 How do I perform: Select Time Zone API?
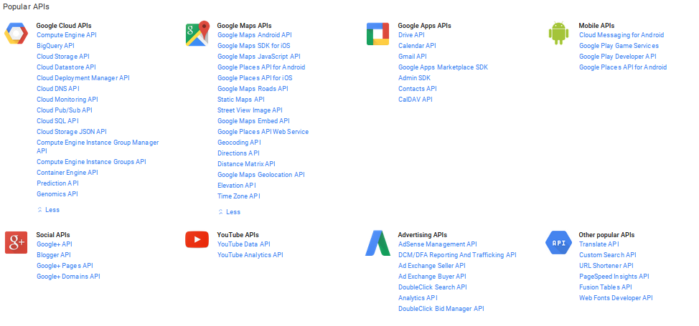239,196
